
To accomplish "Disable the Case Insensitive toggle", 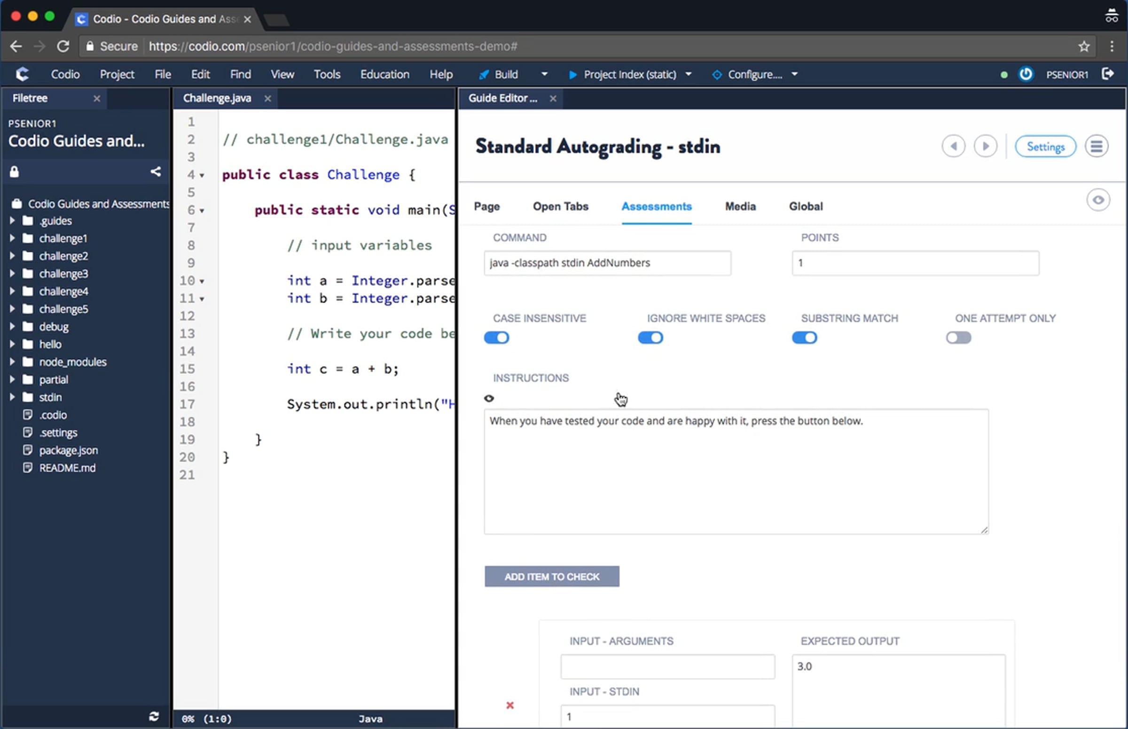I will click(496, 337).
